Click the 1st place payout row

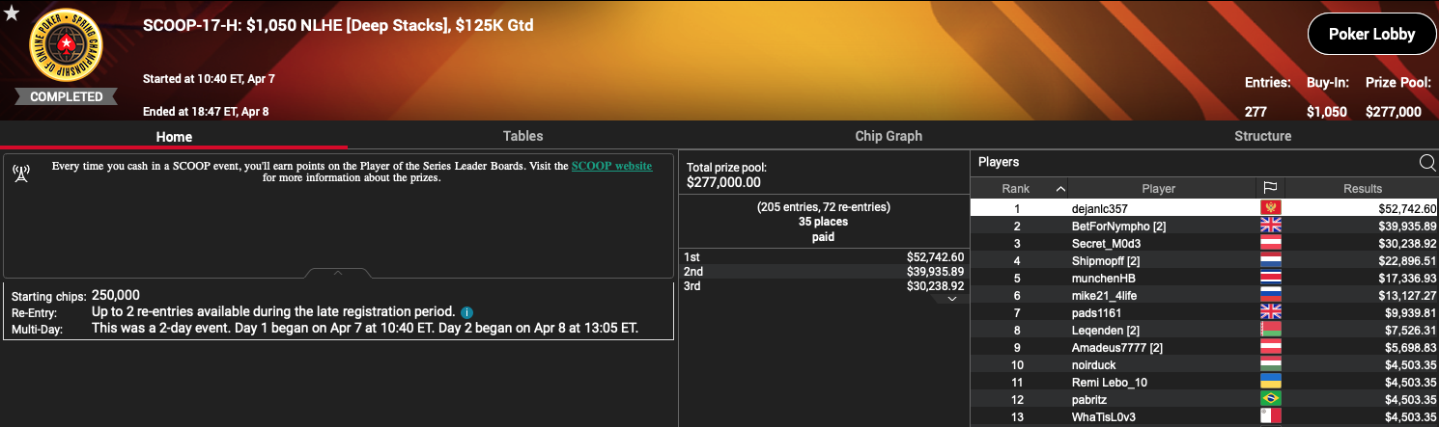click(x=824, y=256)
